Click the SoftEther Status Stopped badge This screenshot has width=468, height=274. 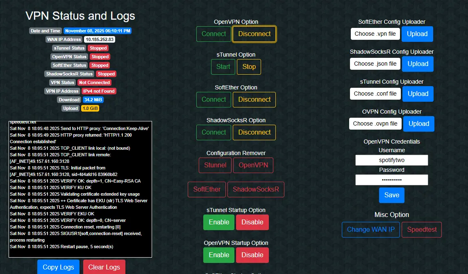(x=100, y=66)
